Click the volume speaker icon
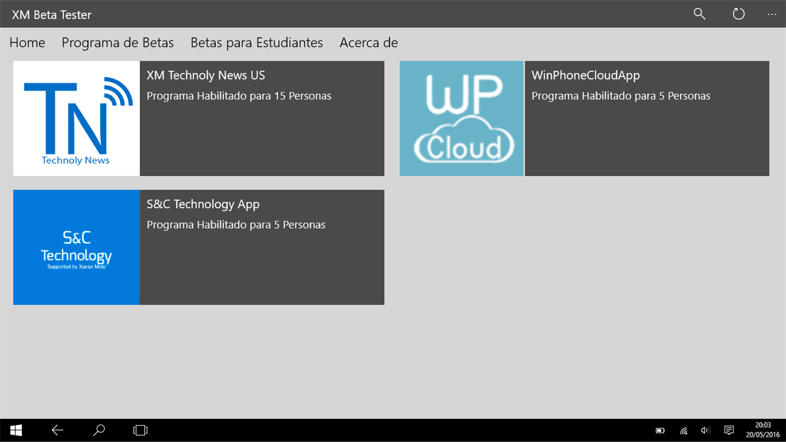The width and height of the screenshot is (786, 442). pyautogui.click(x=705, y=431)
